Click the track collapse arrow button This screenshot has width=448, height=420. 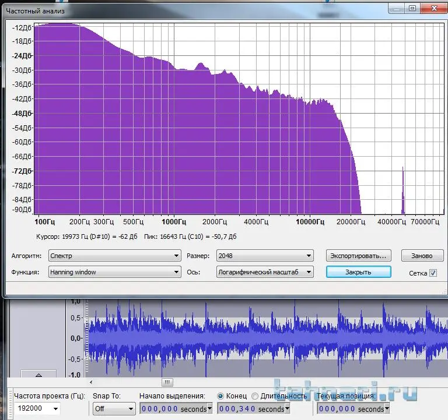(x=38, y=375)
